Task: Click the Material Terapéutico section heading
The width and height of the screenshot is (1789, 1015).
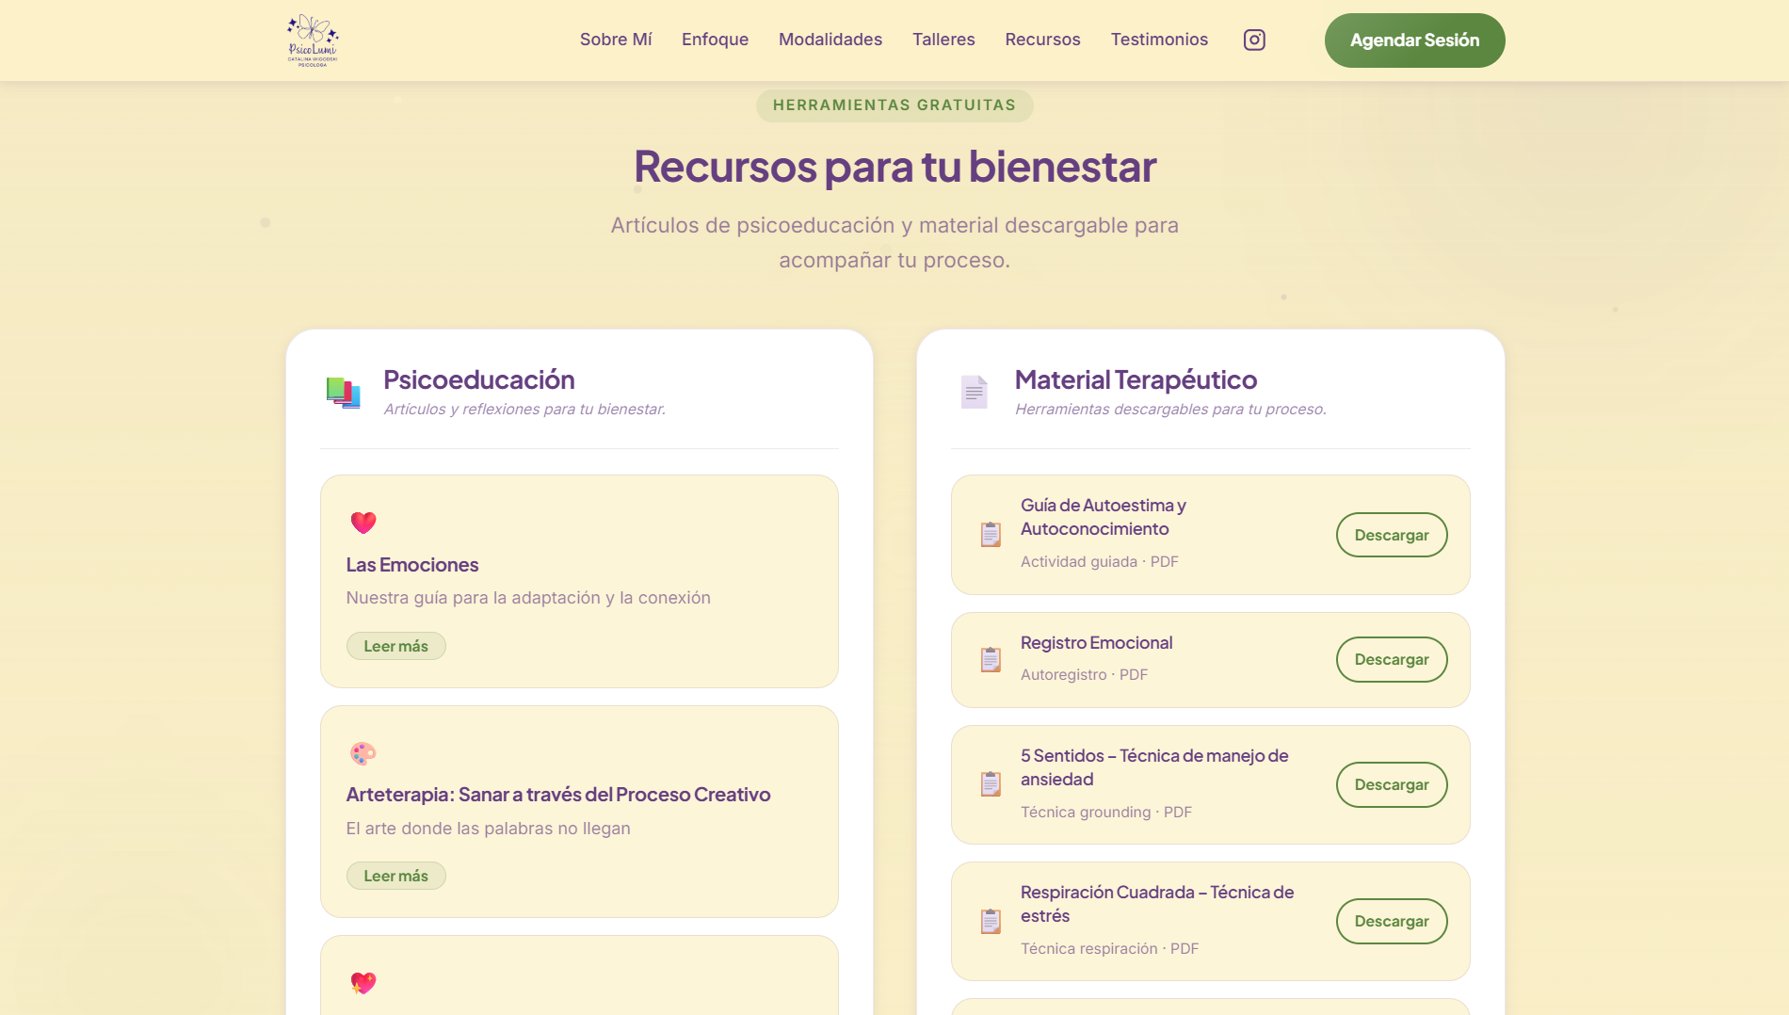Action: (1136, 379)
